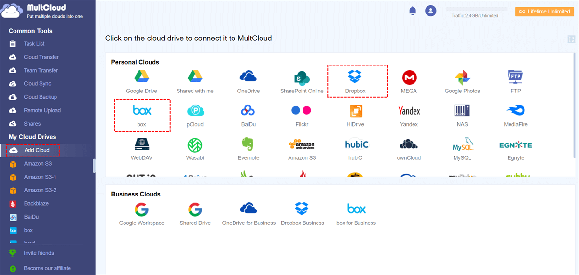Connect box for Business
The height and width of the screenshot is (275, 579).
point(356,214)
